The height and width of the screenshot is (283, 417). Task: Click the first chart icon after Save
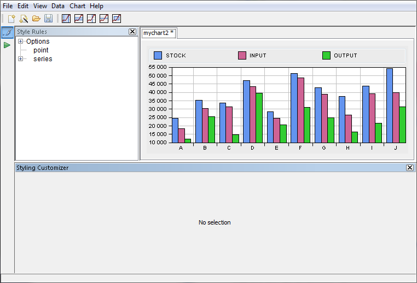tap(66, 19)
